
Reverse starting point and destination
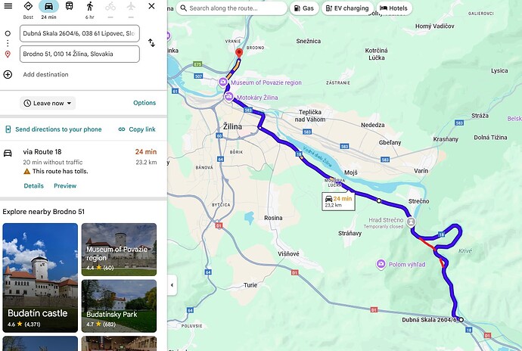(x=151, y=43)
